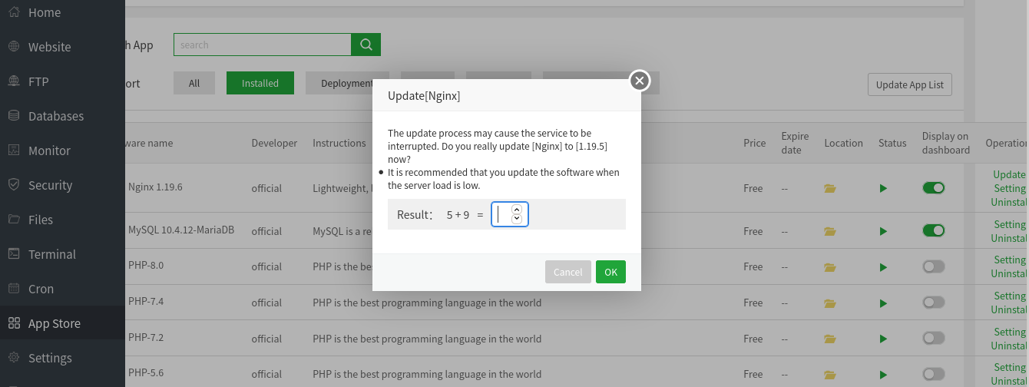Toggle MySQL display on dashboard

[934, 230]
